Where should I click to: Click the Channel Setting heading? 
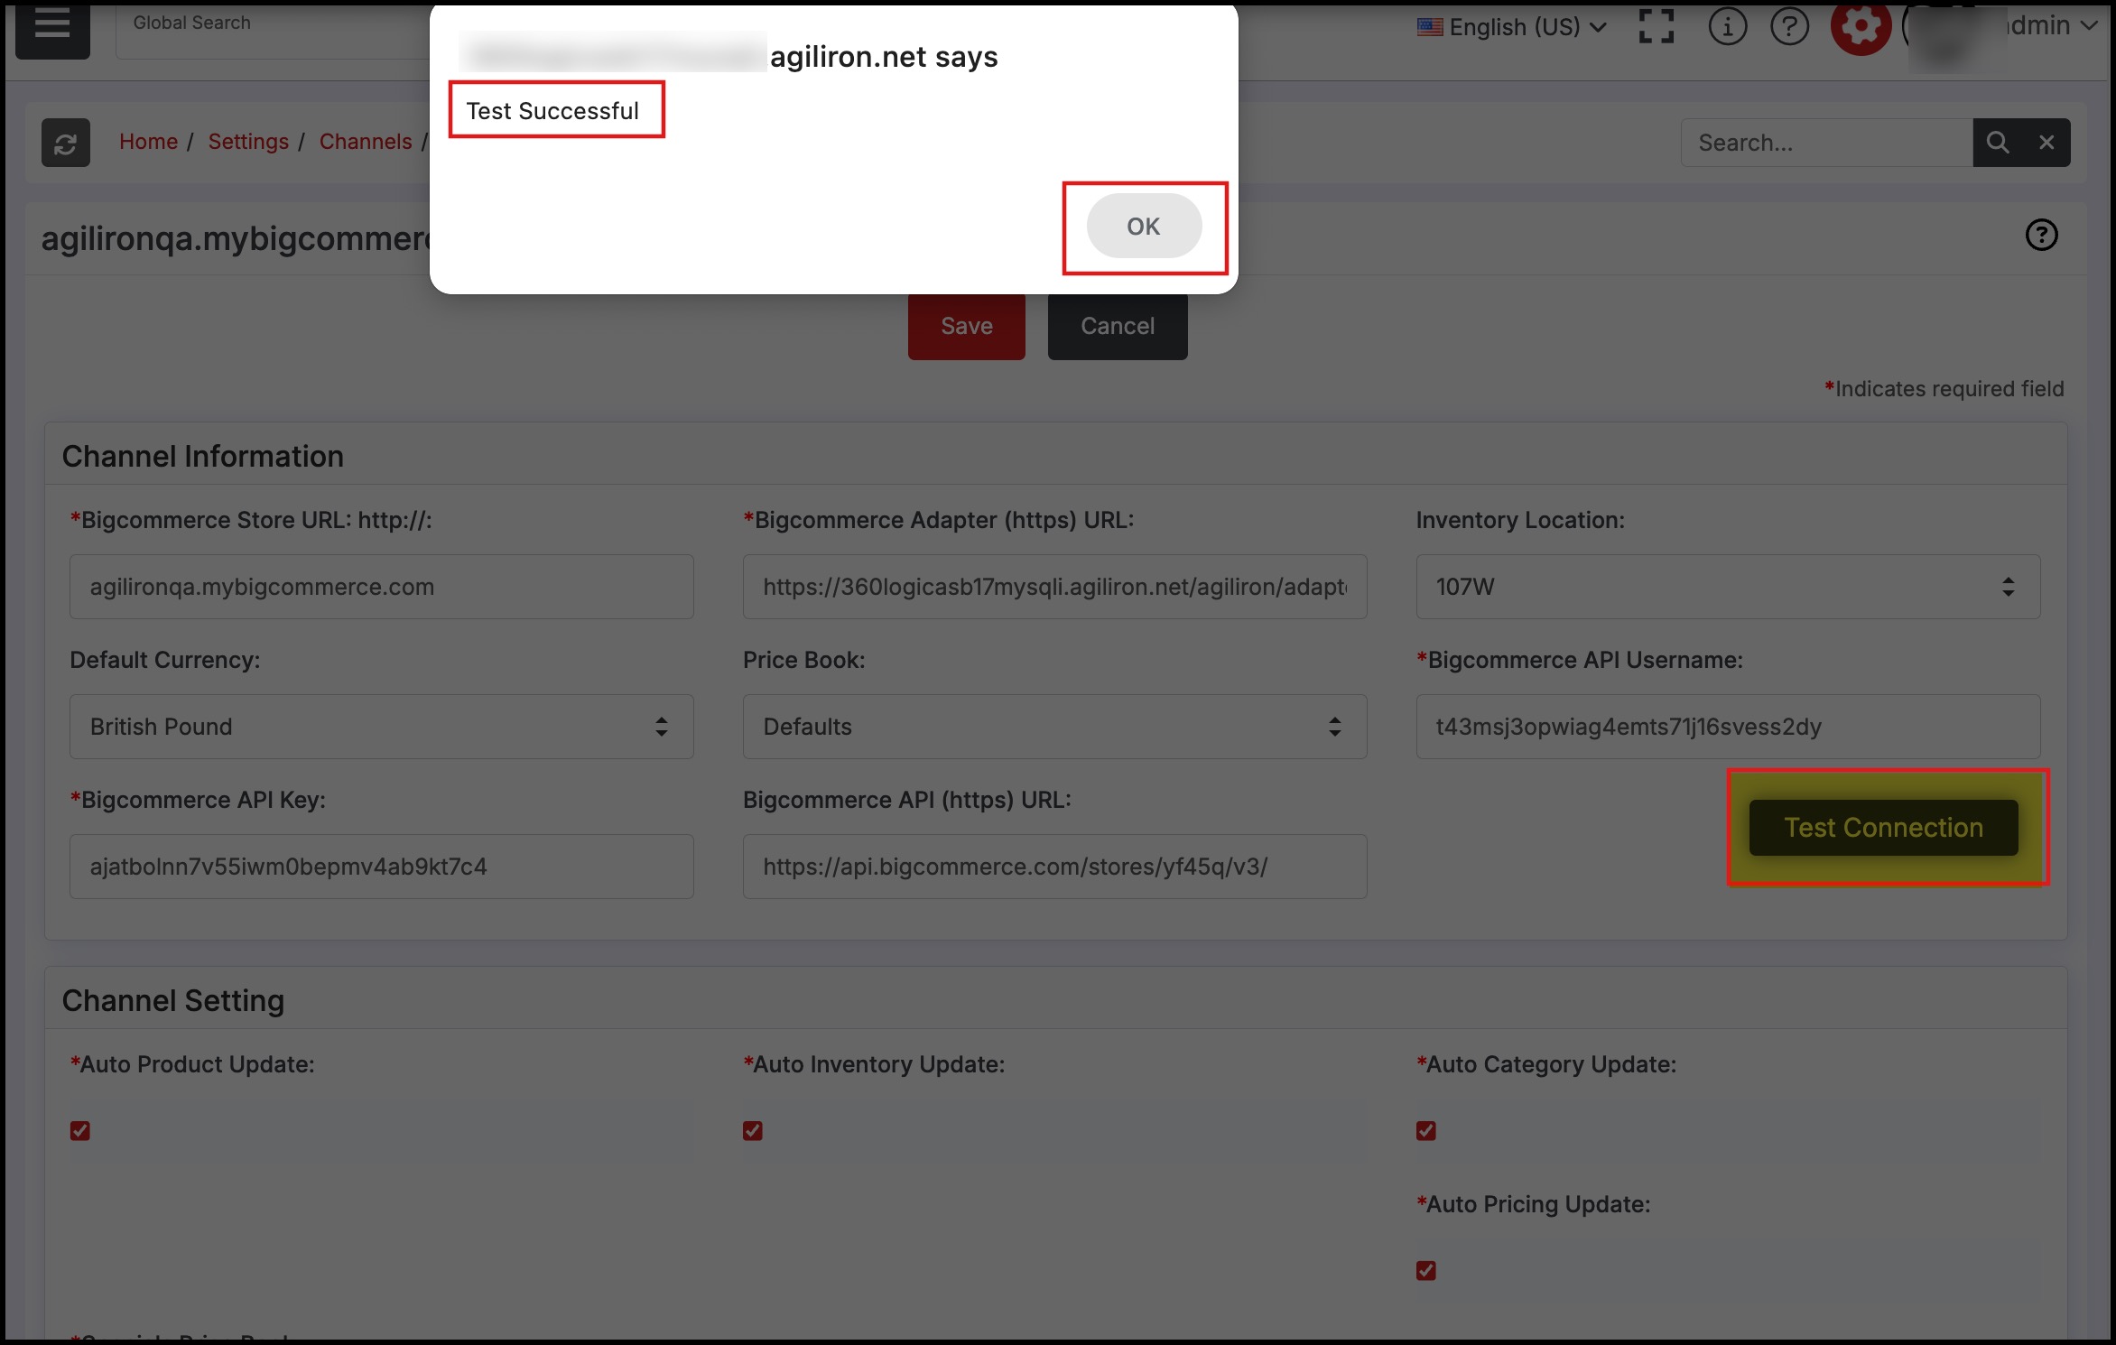pyautogui.click(x=173, y=1001)
